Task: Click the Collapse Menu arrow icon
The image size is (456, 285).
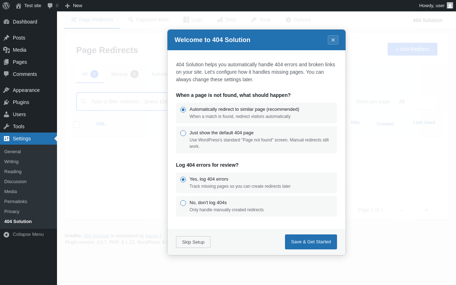Action: point(6,234)
